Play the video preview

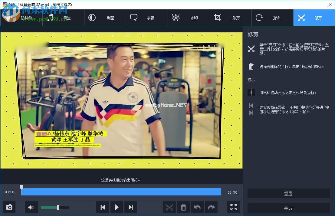point(117,207)
